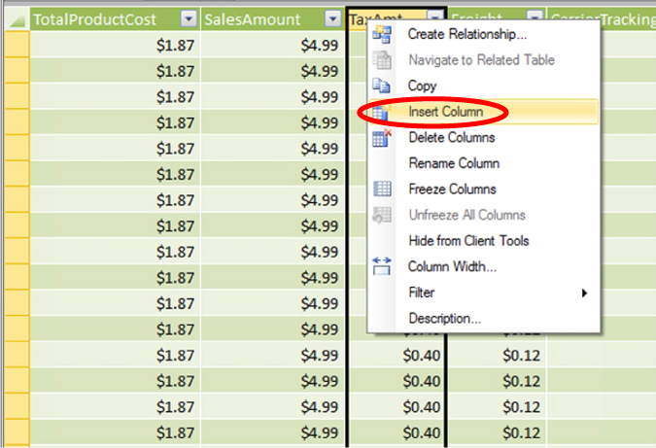Screen dimensions: 656x448
Task: Click the Insert Column icon
Action: pyautogui.click(x=382, y=112)
